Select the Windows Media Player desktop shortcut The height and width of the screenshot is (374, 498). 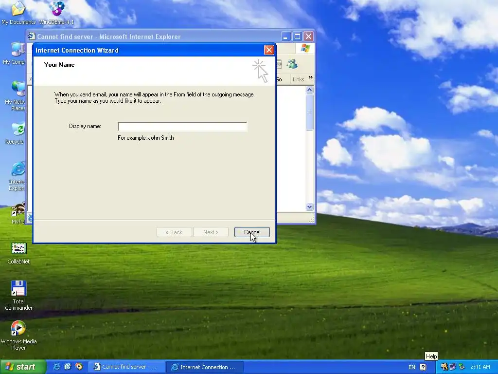point(18,336)
